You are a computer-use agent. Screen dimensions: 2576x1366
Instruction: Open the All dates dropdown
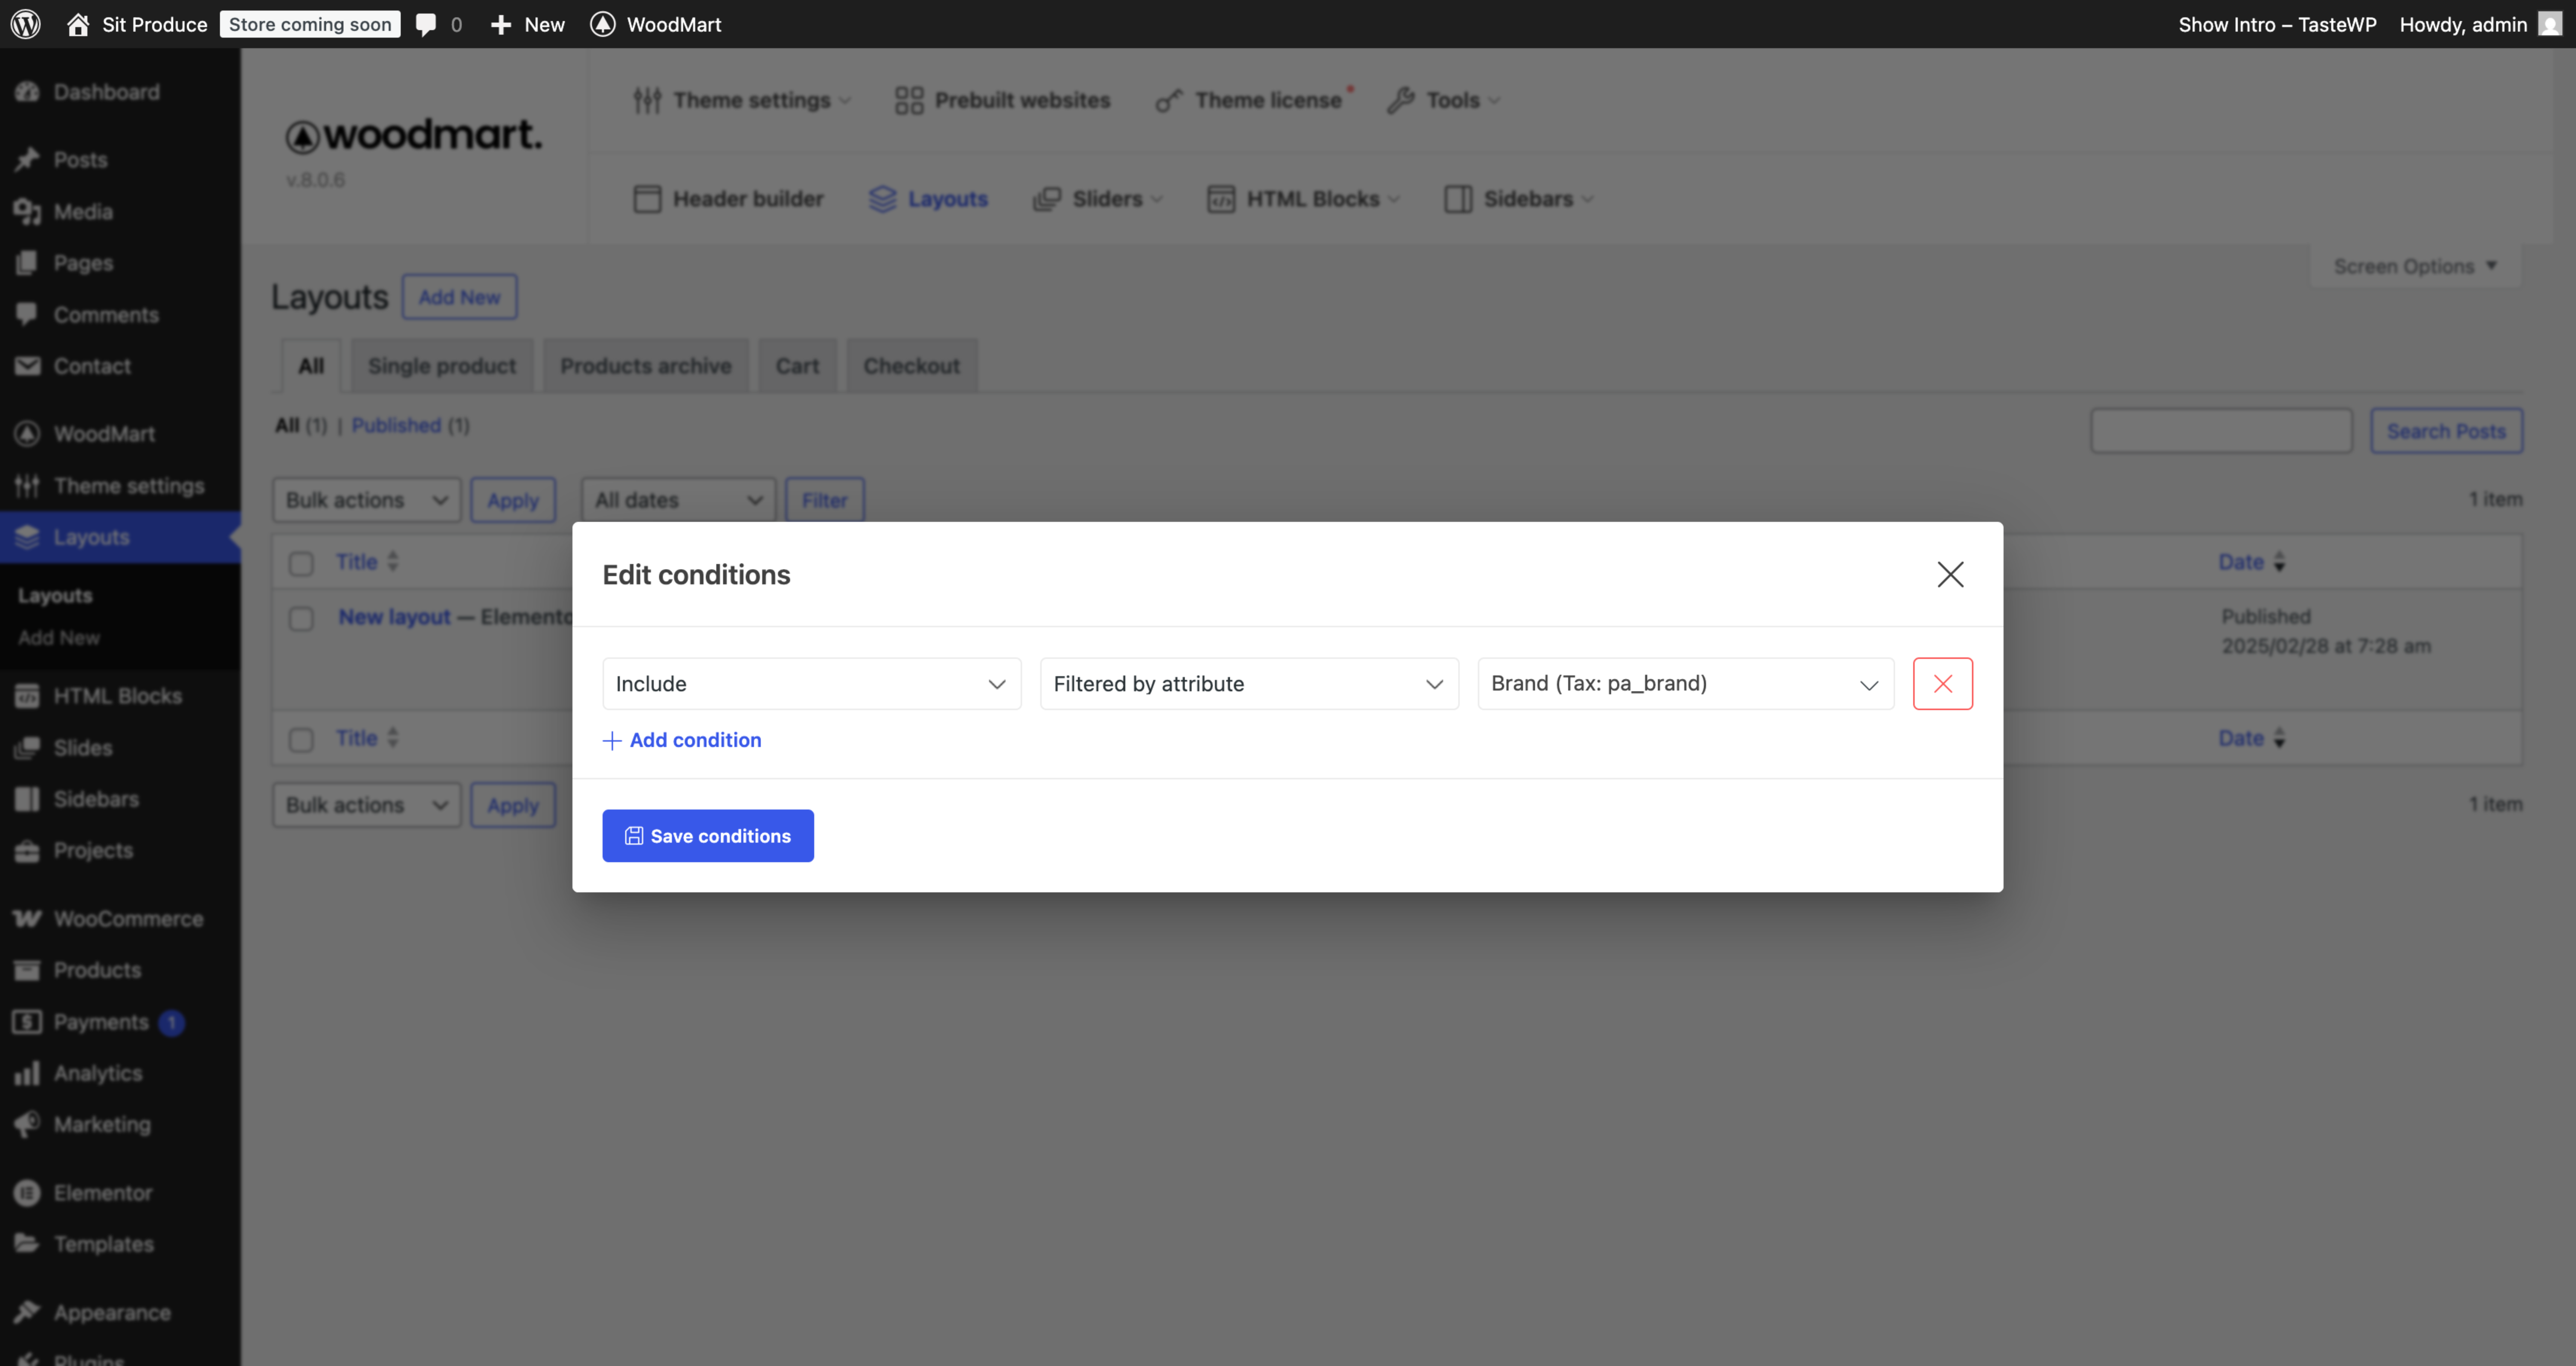point(679,500)
